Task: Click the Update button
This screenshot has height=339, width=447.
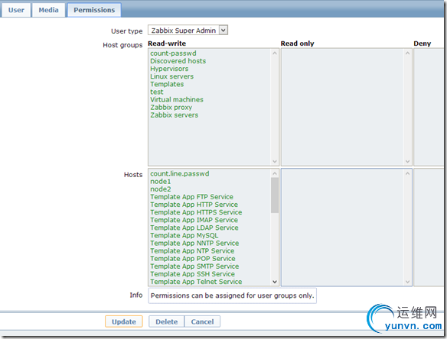Action: [124, 321]
